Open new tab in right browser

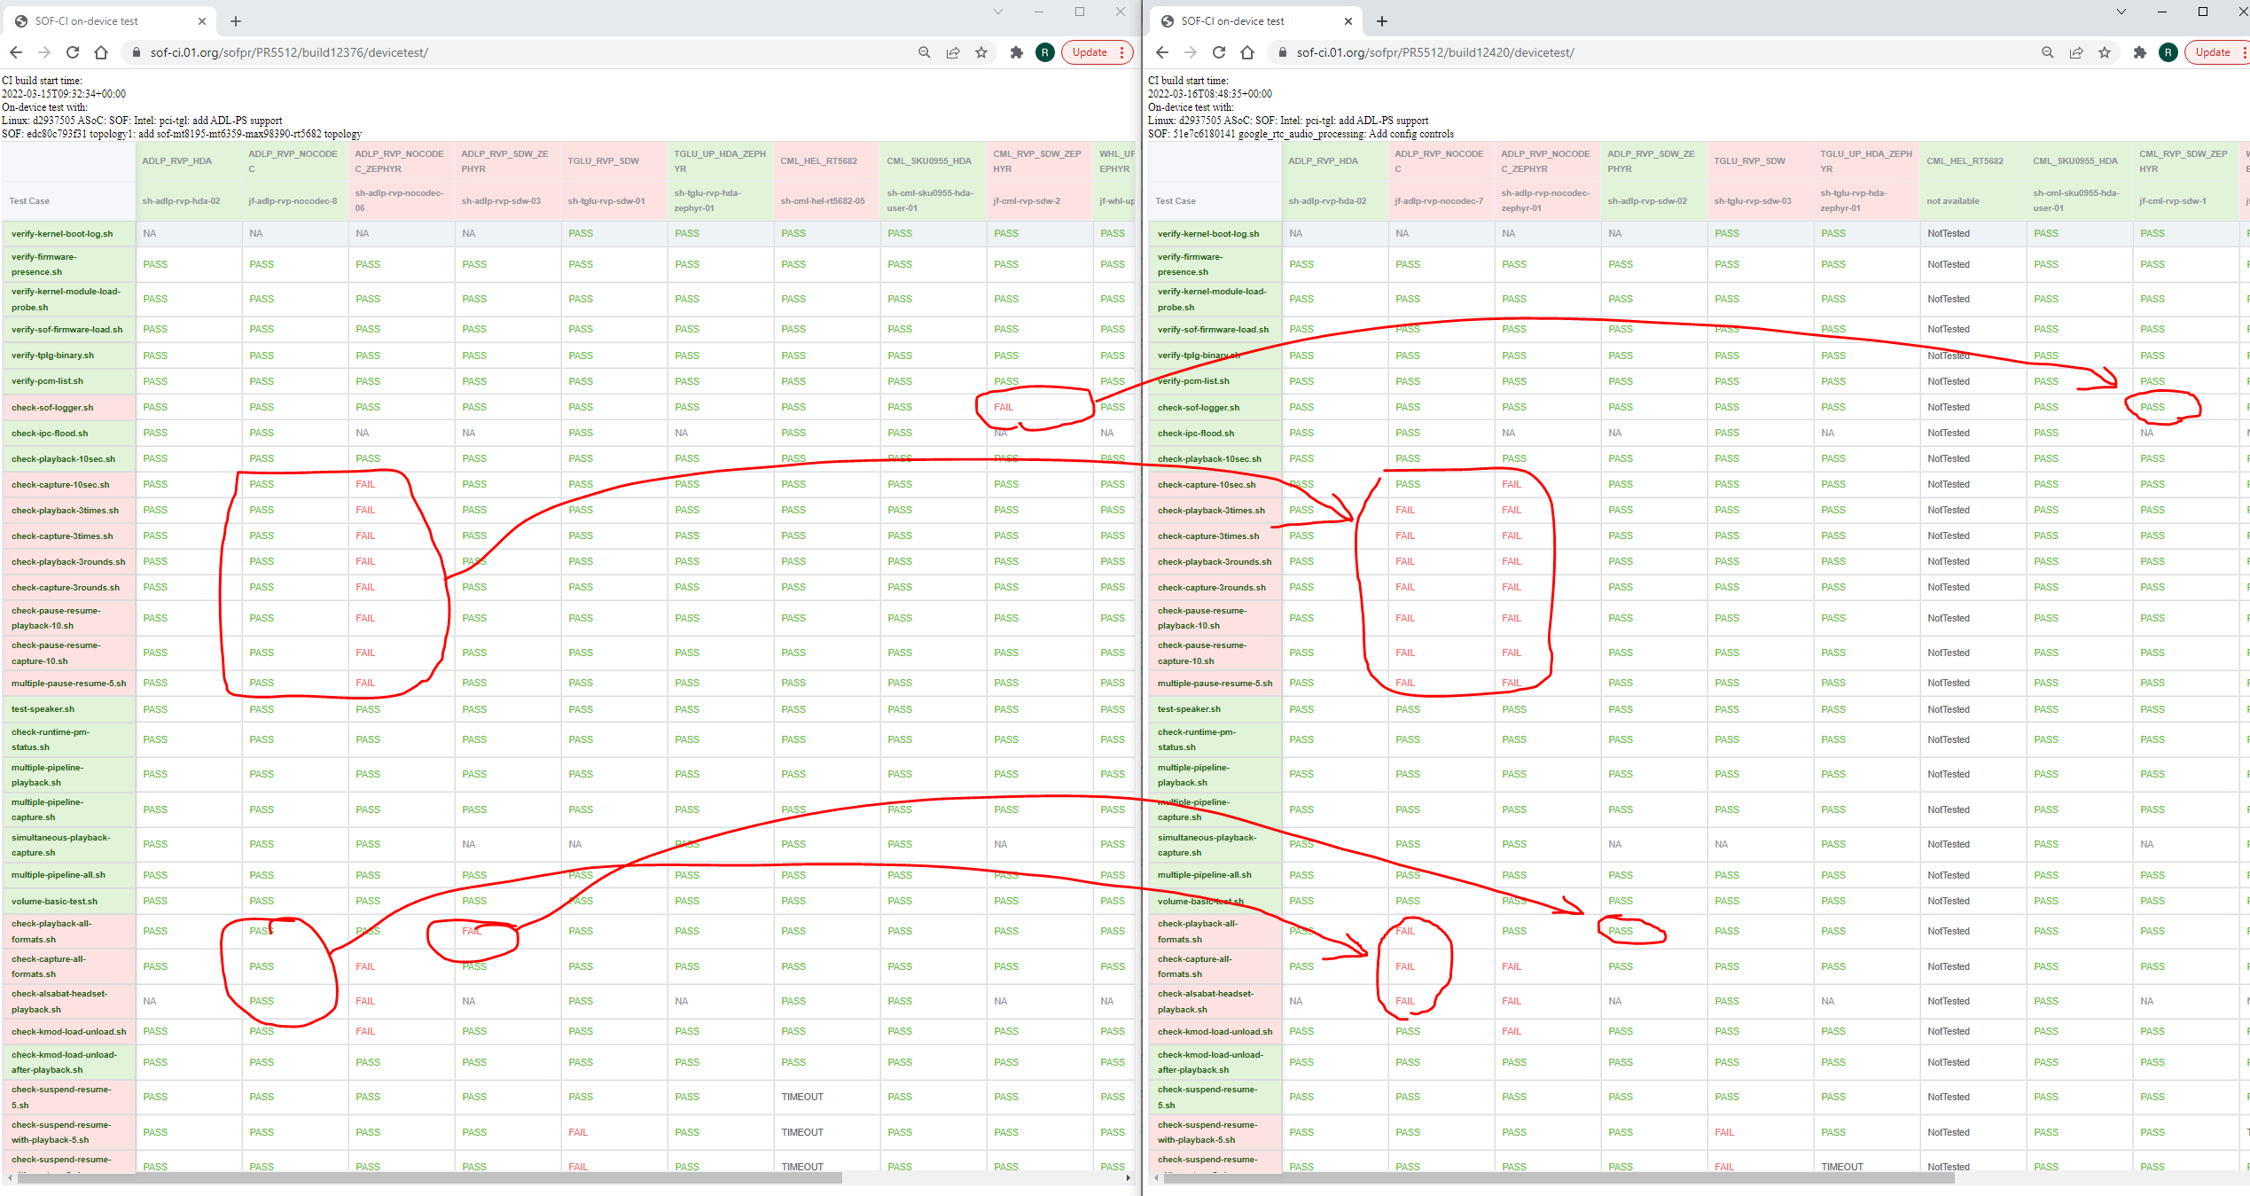(1382, 21)
